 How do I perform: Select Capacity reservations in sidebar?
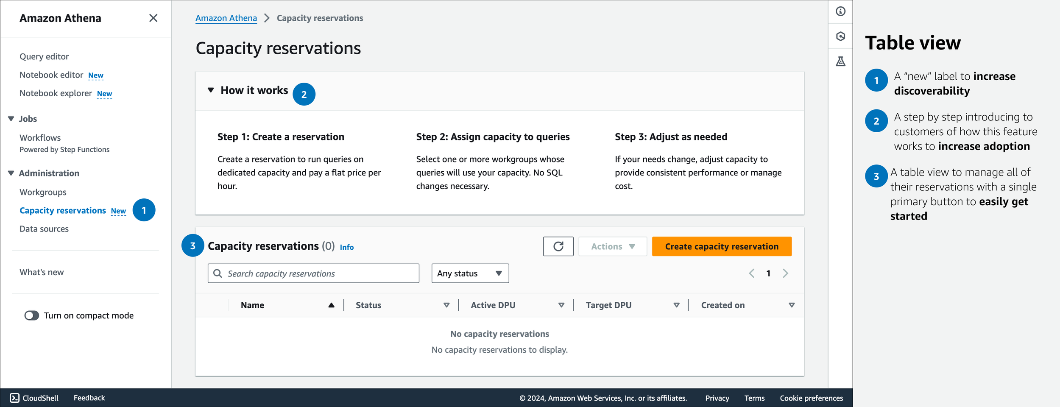[x=63, y=210]
